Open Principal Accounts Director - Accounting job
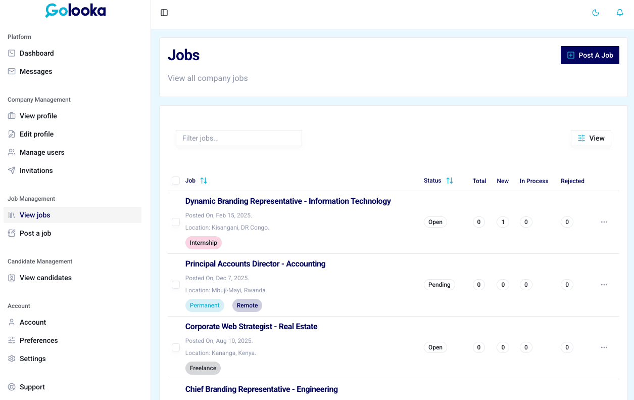 coord(255,264)
